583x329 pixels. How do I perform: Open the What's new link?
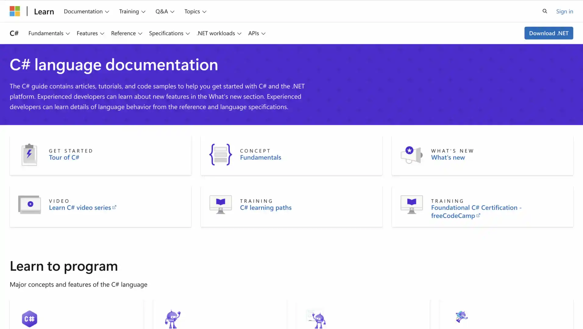[x=448, y=157]
